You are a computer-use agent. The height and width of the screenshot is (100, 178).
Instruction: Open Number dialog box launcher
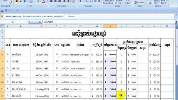pos(100,6)
